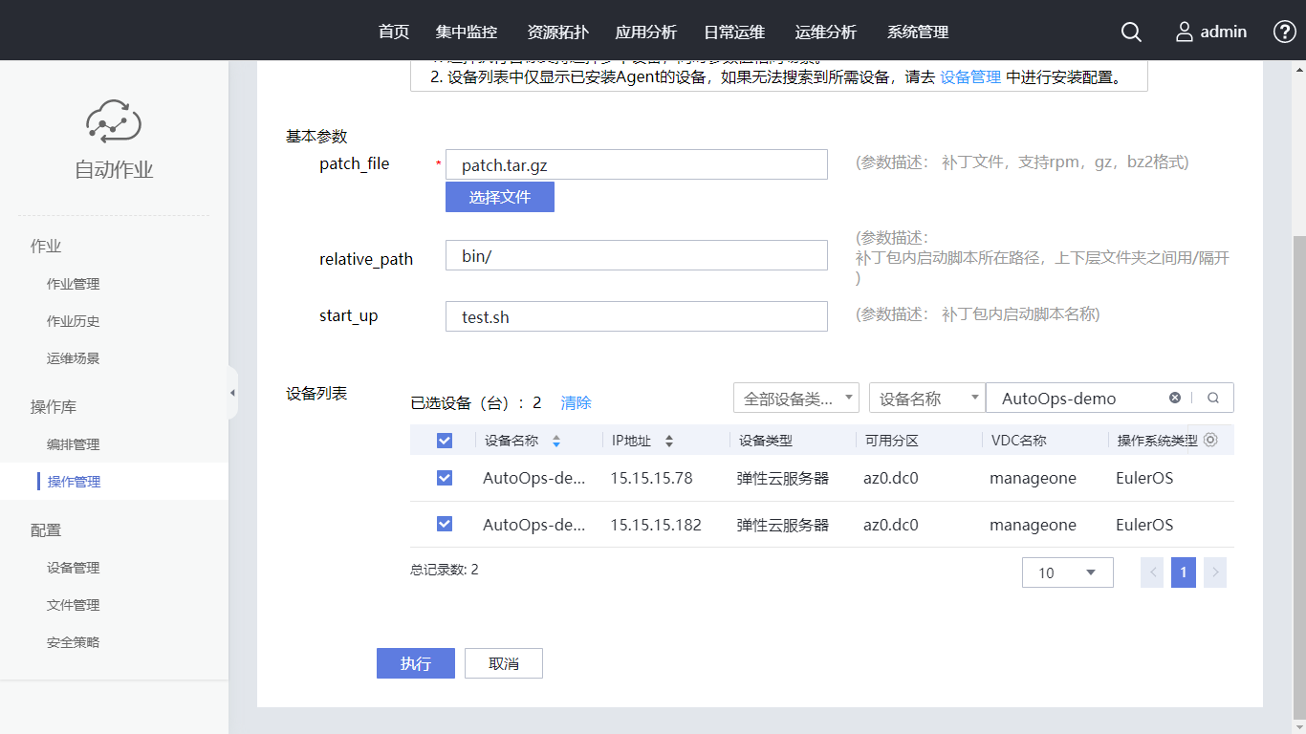Image resolution: width=1306 pixels, height=734 pixels.
Task: Go to 集中监控 in top menu
Action: (x=467, y=32)
